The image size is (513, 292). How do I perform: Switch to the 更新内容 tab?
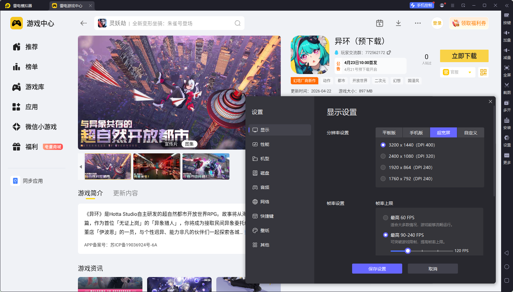coord(126,193)
